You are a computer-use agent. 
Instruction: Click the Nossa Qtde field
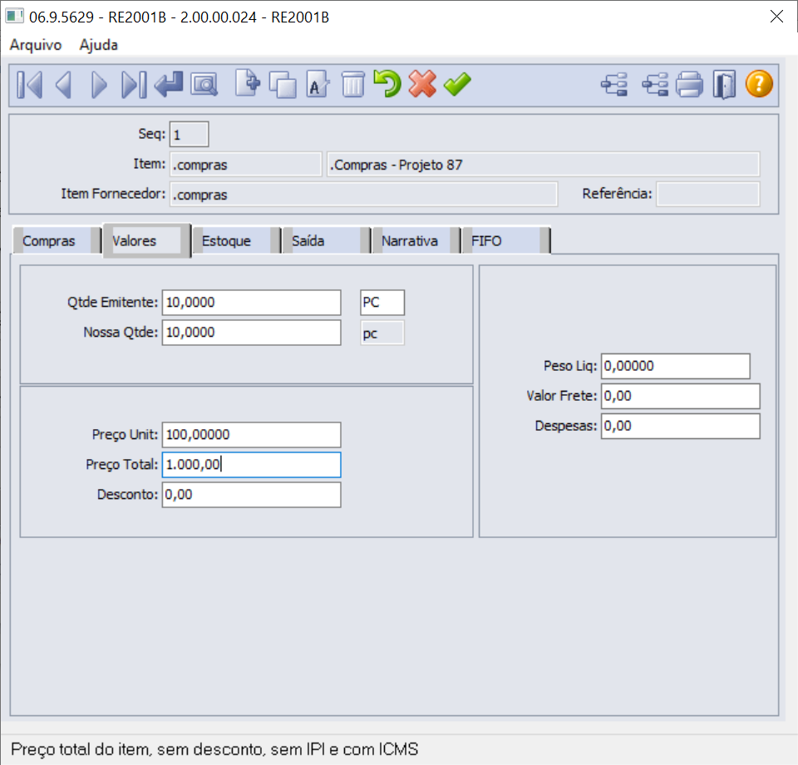tap(251, 333)
